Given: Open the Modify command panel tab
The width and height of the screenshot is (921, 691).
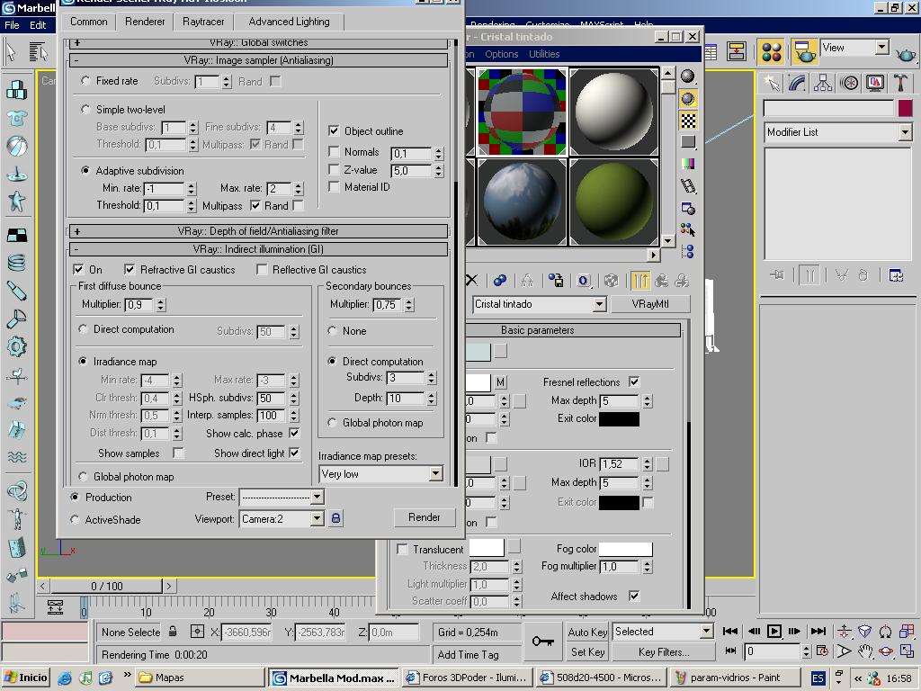Looking at the screenshot, I should [797, 83].
